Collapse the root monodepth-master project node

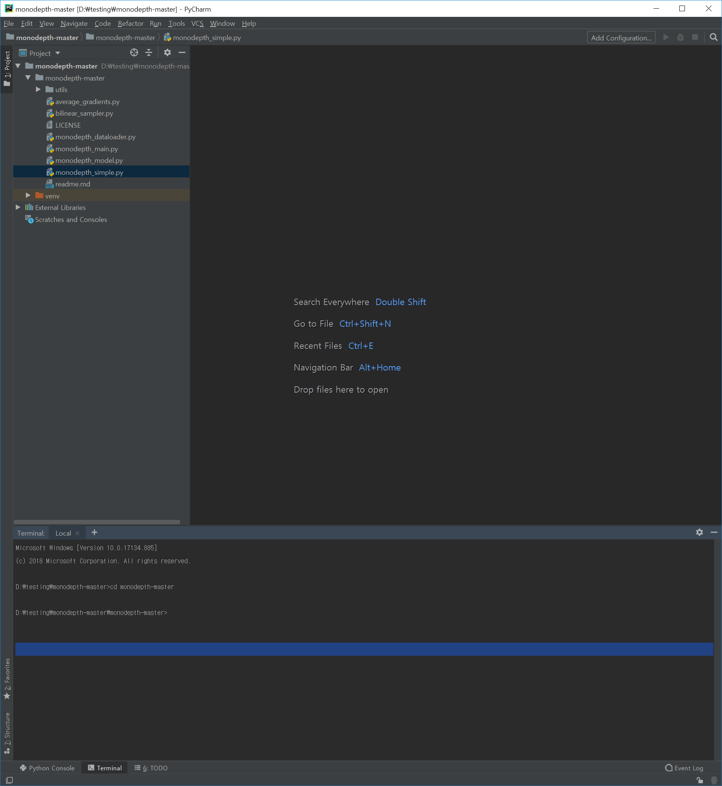tap(18, 66)
